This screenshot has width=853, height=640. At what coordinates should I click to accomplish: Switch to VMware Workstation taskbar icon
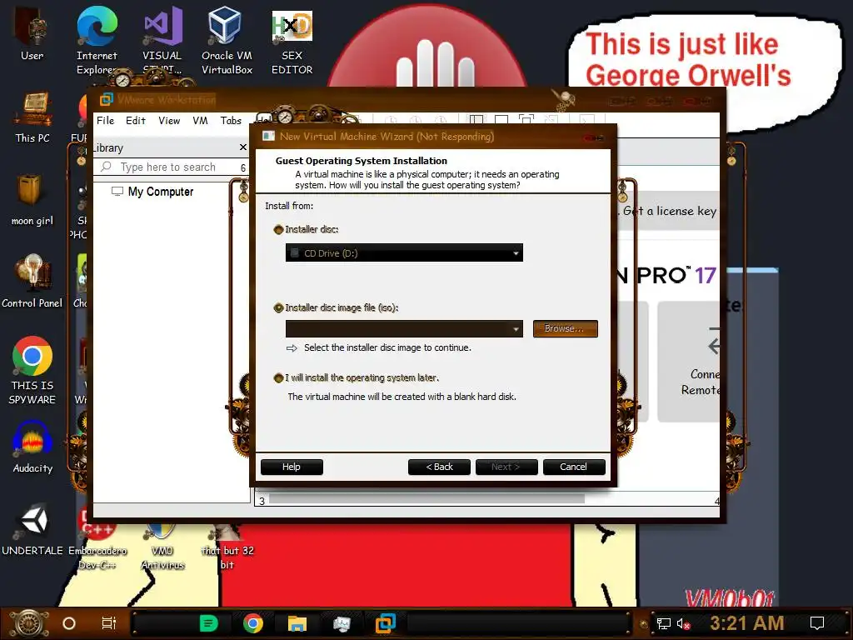(x=385, y=623)
